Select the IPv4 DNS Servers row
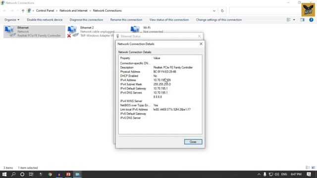This screenshot has width=317, height=178. pos(160,93)
